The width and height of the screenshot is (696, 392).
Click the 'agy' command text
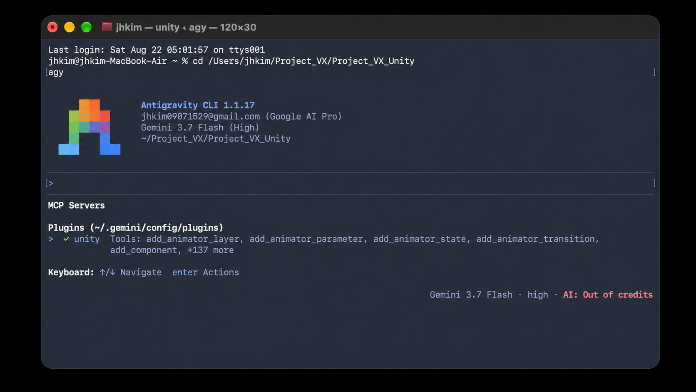[56, 72]
